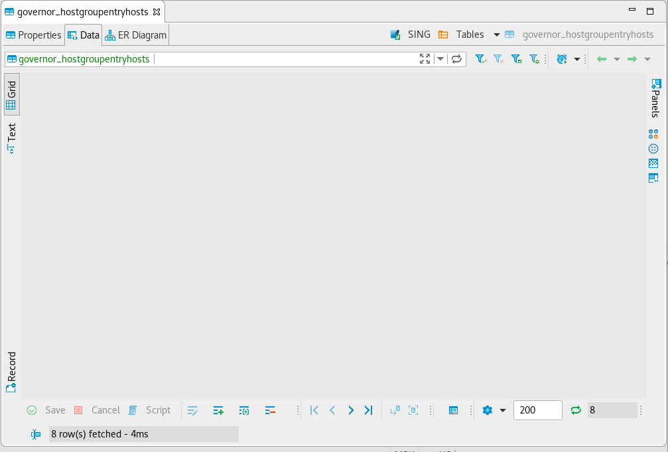The height and width of the screenshot is (452, 668).
Task: Click the fetch size field showing 200
Action: 537,410
